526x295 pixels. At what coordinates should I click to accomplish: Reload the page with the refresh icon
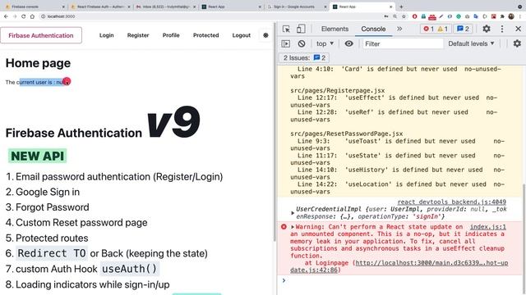24,16
